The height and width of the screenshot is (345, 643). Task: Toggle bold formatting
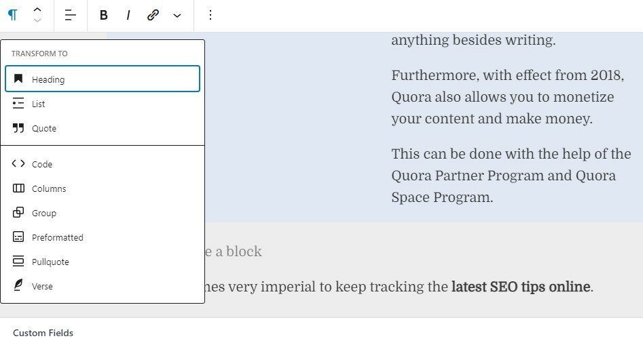pos(104,15)
